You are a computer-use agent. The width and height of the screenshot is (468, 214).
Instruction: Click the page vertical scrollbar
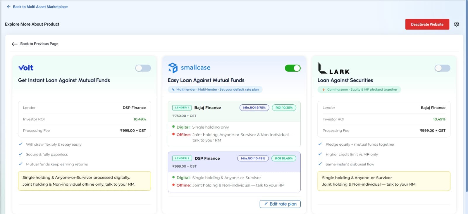tap(467, 96)
